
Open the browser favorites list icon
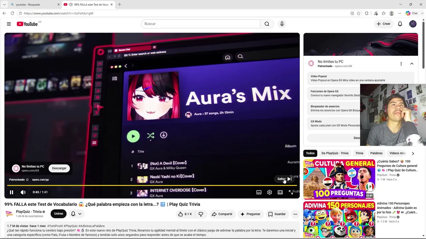pos(384,13)
